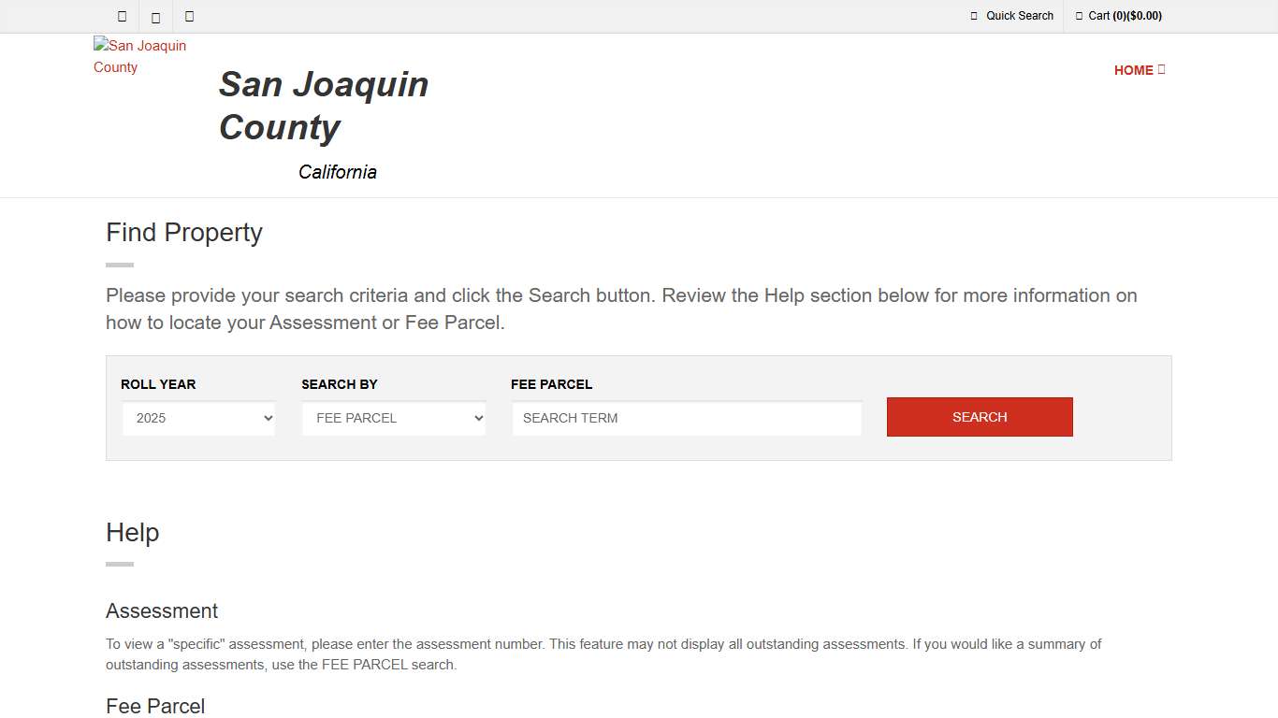Click the second social media icon in top bar

coord(155,16)
